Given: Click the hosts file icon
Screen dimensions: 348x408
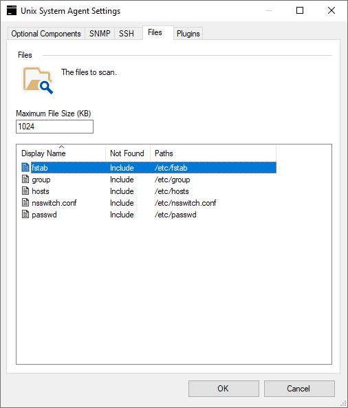Looking at the screenshot, I should click(25, 191).
